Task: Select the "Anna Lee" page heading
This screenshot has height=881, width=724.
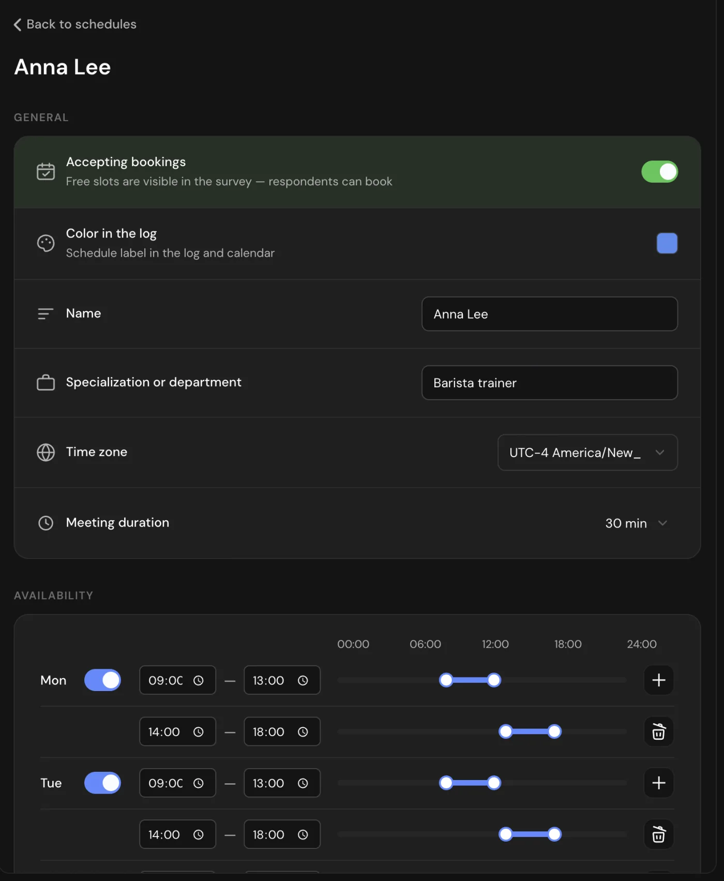Action: click(x=63, y=67)
